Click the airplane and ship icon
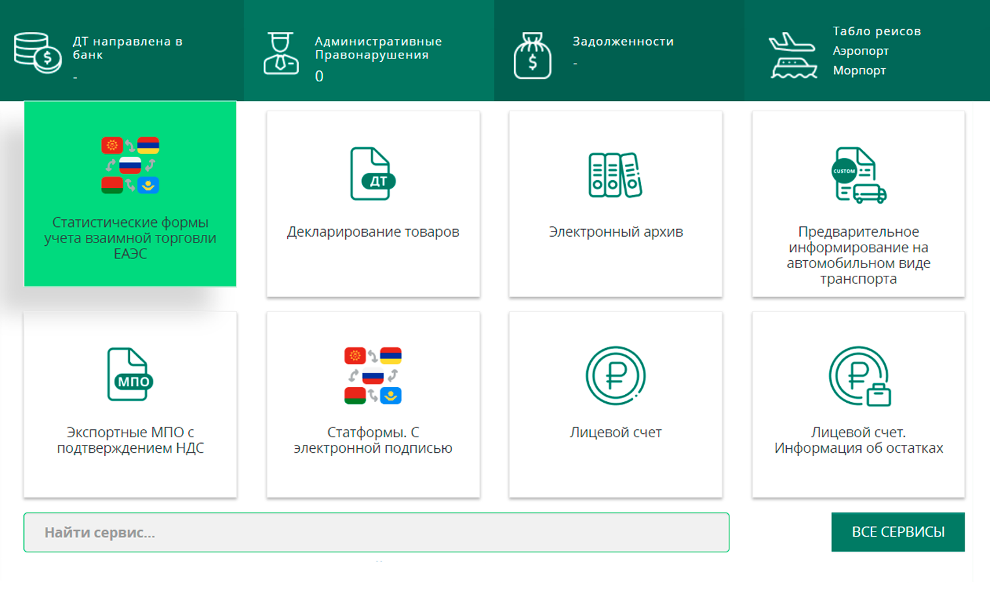The width and height of the screenshot is (990, 590). pos(793,55)
